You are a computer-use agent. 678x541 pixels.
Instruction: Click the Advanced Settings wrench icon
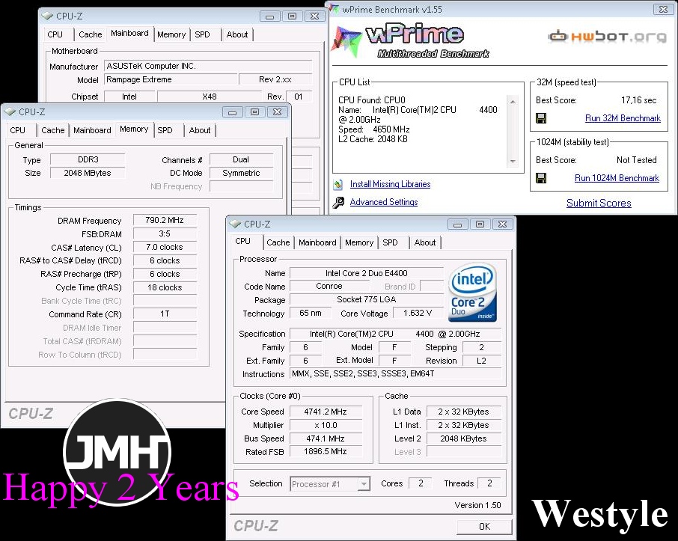click(x=338, y=202)
